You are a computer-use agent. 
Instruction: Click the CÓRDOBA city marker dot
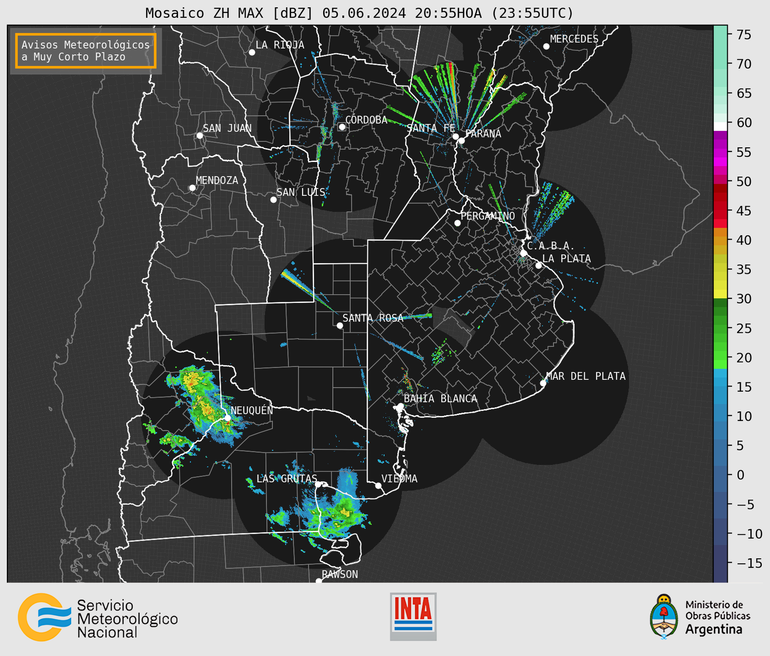[x=342, y=127]
